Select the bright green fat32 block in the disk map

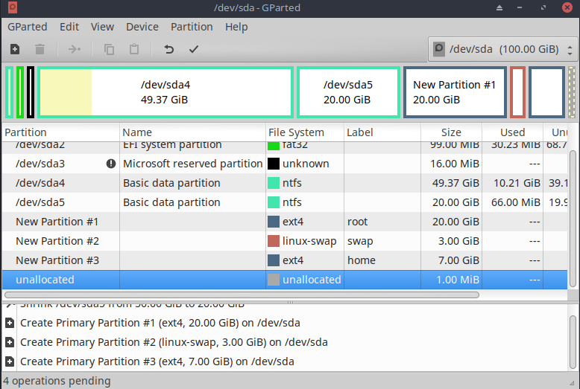(x=20, y=92)
